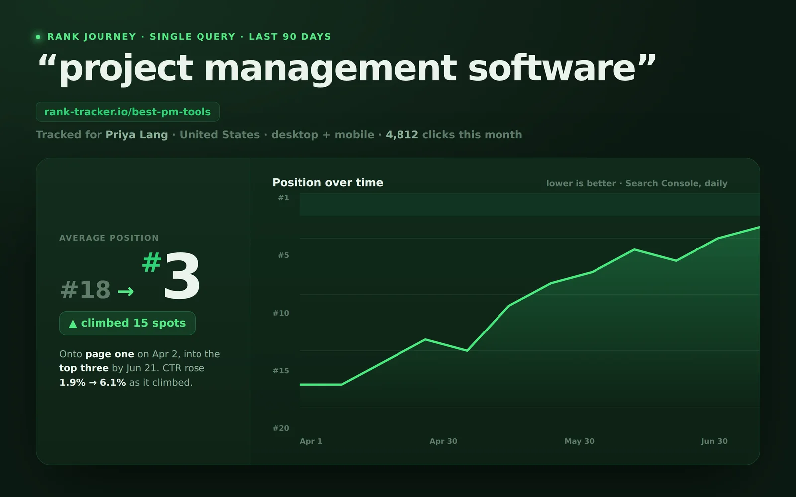The height and width of the screenshot is (497, 796).
Task: Click the line chart's rightmost end point
Action: (759, 227)
